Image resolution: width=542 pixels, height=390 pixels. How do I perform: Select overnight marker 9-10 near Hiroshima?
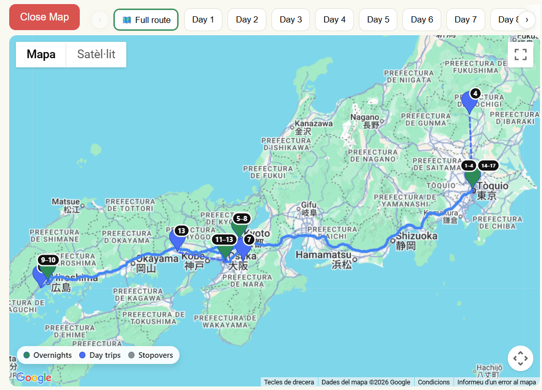47,260
